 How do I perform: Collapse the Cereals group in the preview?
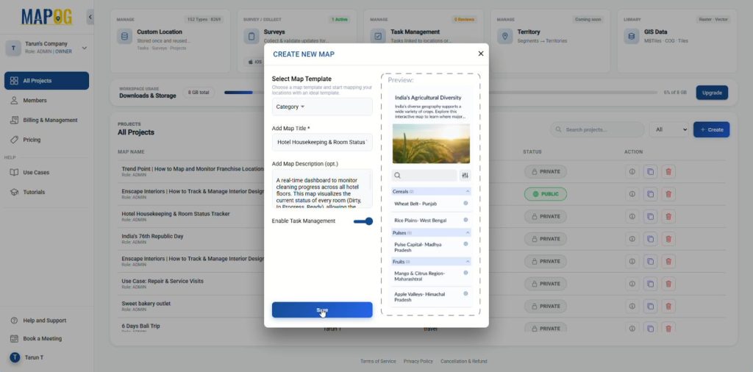tap(468, 191)
